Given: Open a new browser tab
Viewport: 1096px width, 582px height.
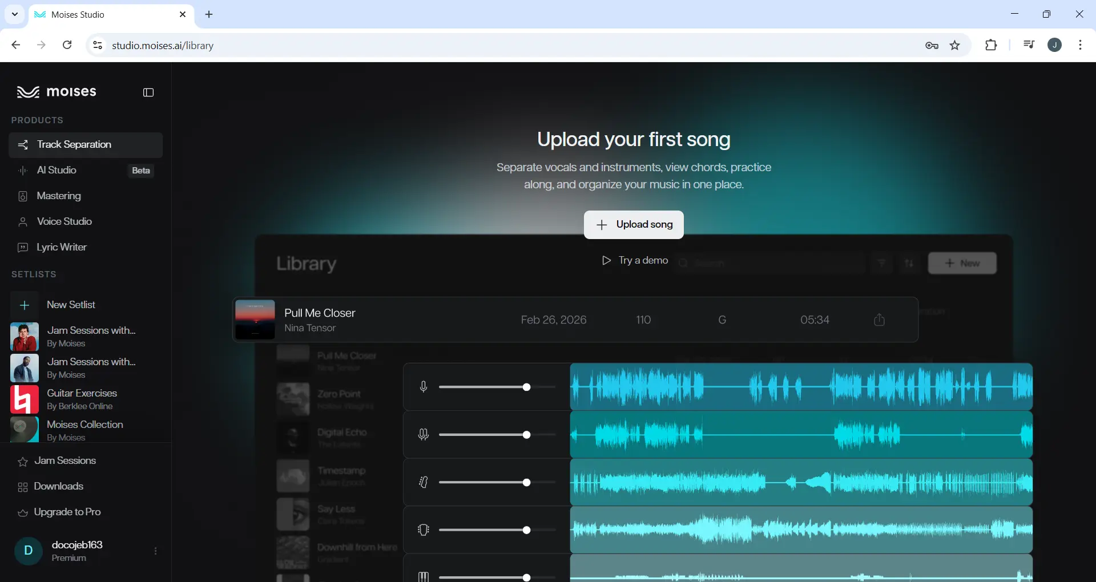Looking at the screenshot, I should click(209, 14).
